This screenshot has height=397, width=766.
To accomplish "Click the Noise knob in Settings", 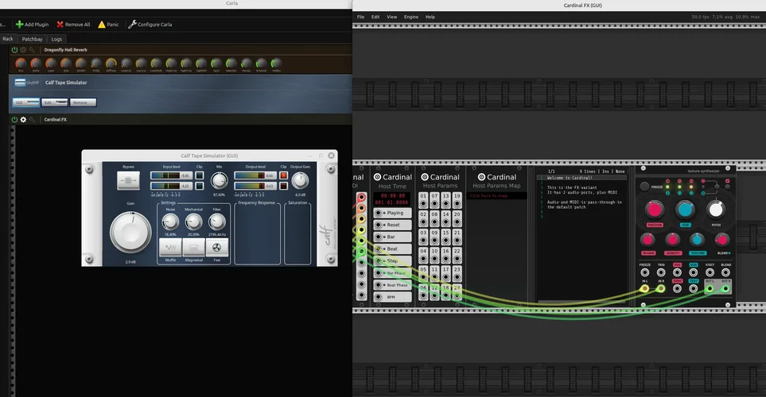I will pos(170,222).
